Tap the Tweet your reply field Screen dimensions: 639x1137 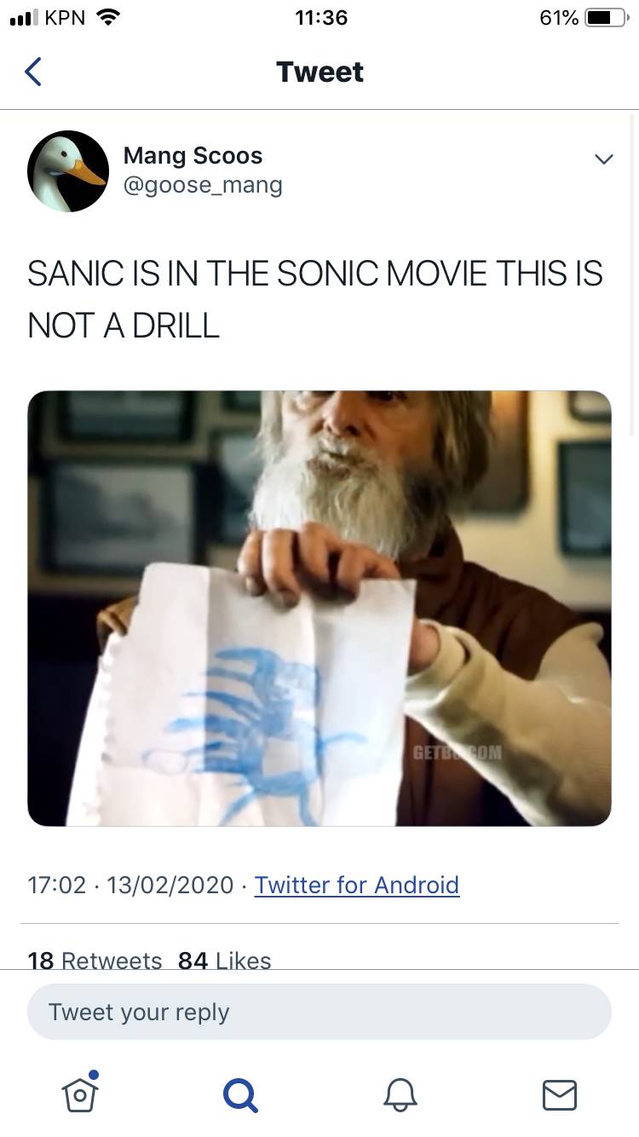tap(319, 1012)
